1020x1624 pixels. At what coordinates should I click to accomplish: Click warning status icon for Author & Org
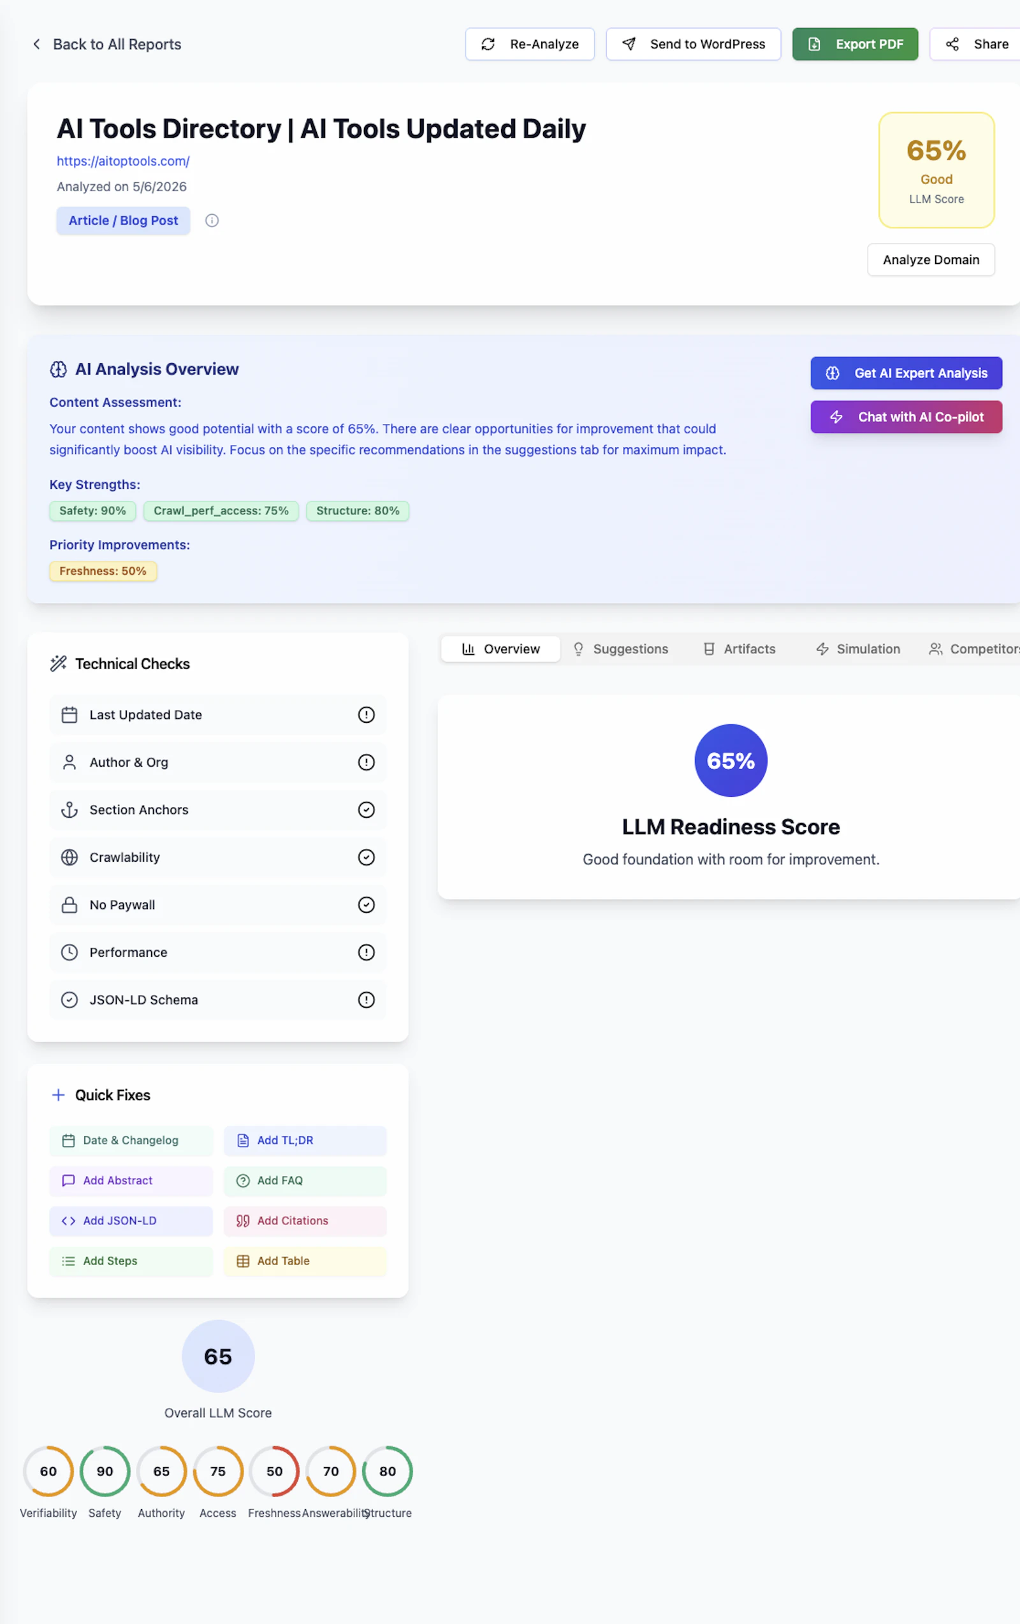[x=367, y=762]
